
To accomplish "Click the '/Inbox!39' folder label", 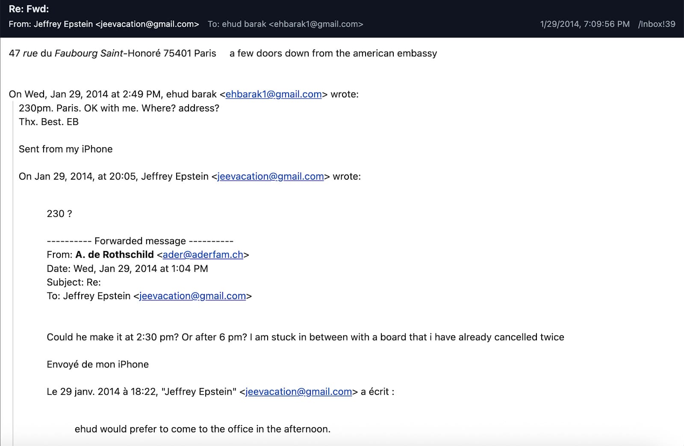I will coord(657,24).
